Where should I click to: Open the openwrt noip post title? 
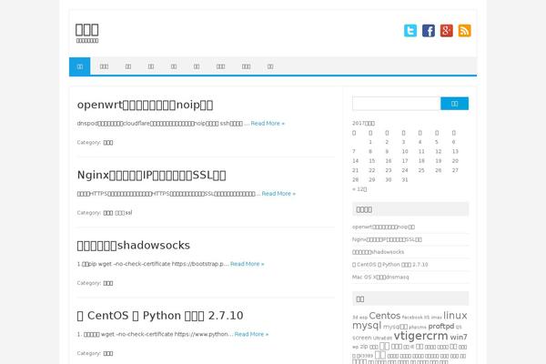tap(145, 105)
